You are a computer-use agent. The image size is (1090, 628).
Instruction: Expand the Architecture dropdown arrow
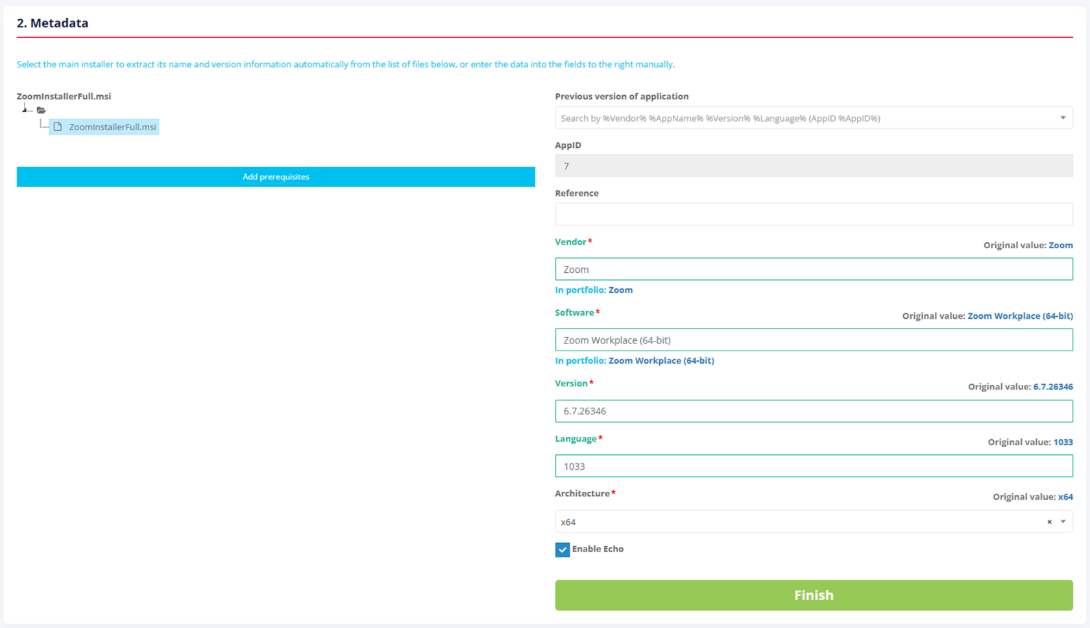[1063, 522]
